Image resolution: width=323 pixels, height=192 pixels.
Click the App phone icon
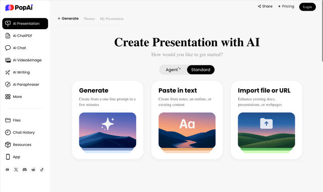click(8, 157)
